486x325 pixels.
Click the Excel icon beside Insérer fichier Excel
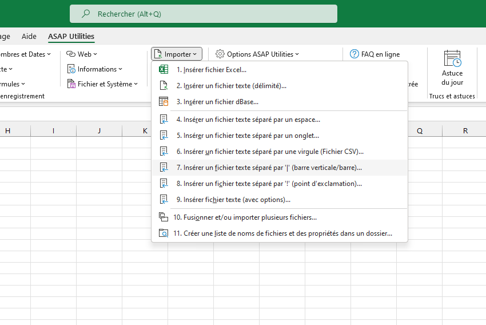164,69
